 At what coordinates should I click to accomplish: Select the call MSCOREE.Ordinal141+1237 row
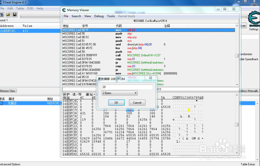[148, 55]
